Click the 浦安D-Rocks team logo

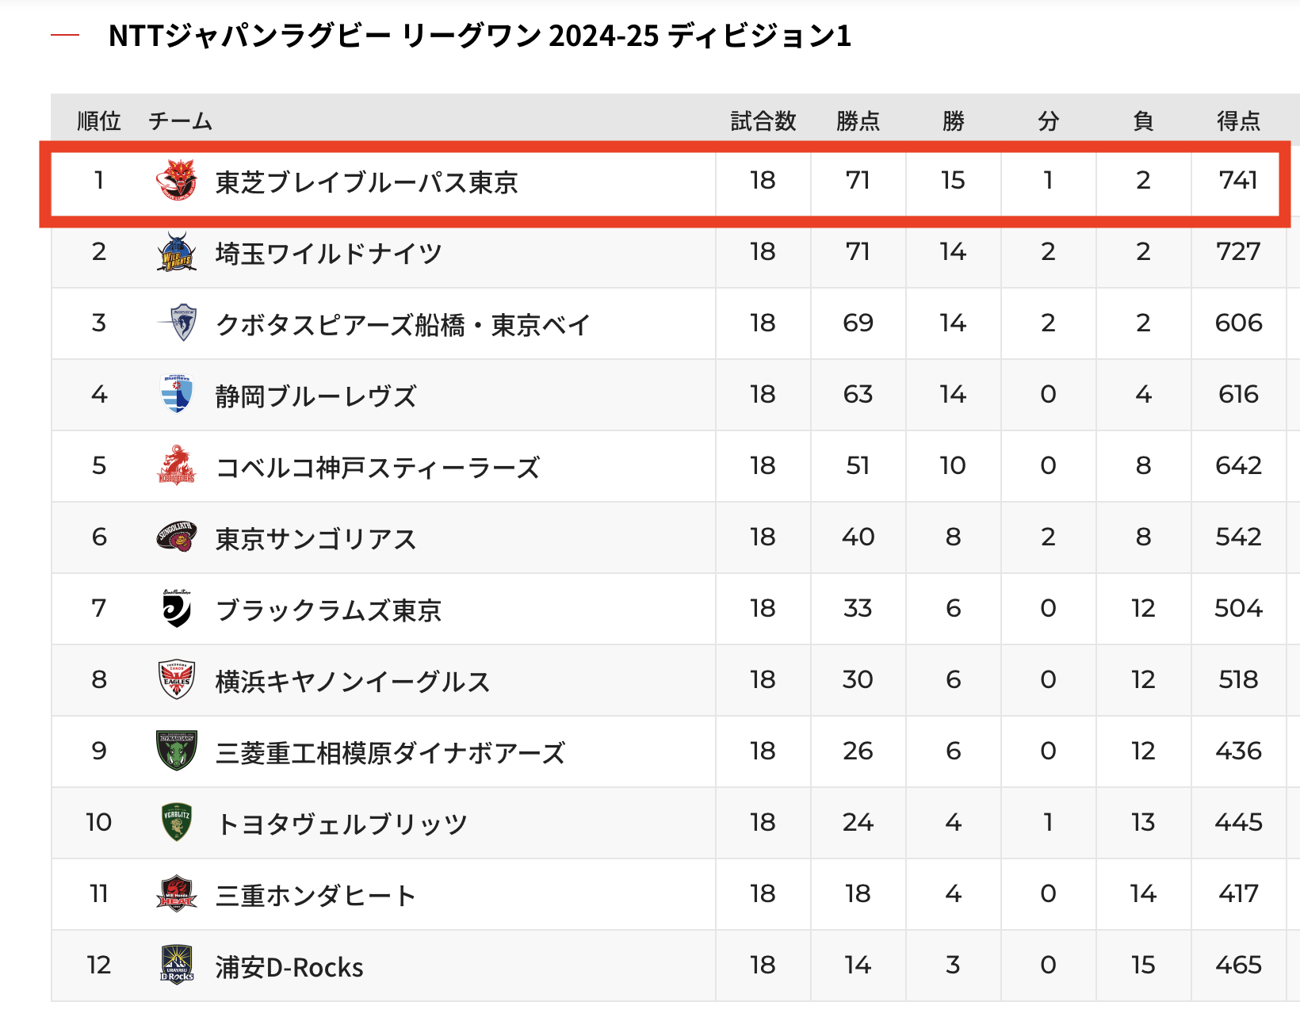[x=177, y=965]
